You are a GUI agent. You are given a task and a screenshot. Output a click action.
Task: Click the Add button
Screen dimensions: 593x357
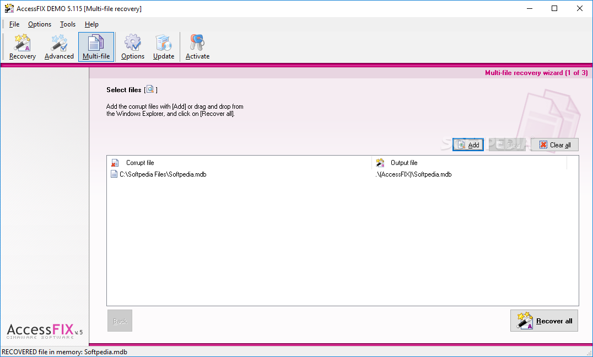468,145
